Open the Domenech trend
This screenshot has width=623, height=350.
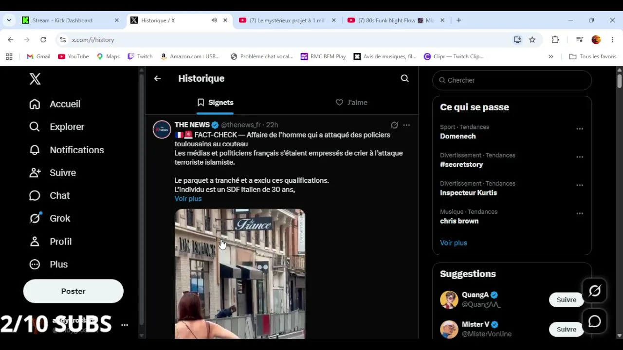(x=458, y=136)
